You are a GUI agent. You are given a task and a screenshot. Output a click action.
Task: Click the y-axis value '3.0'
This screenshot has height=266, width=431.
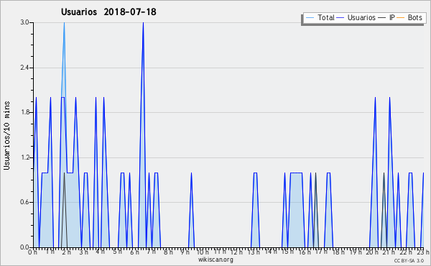tap(24, 22)
